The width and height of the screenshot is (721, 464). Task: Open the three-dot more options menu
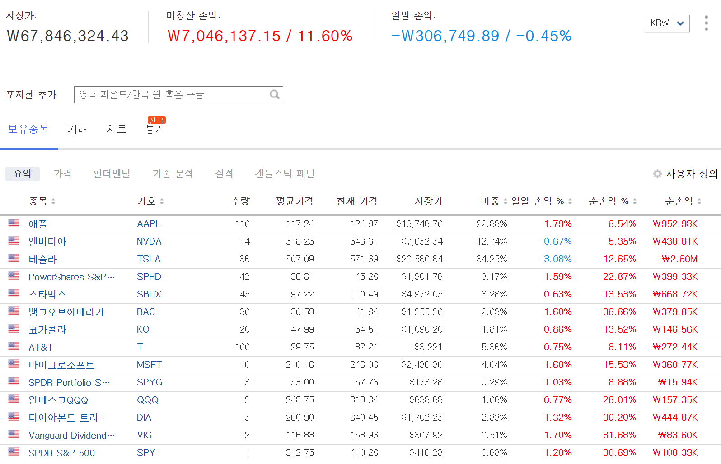point(706,23)
